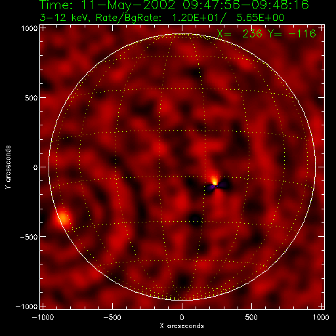Click the 500 tick label on X axis

[251, 317]
